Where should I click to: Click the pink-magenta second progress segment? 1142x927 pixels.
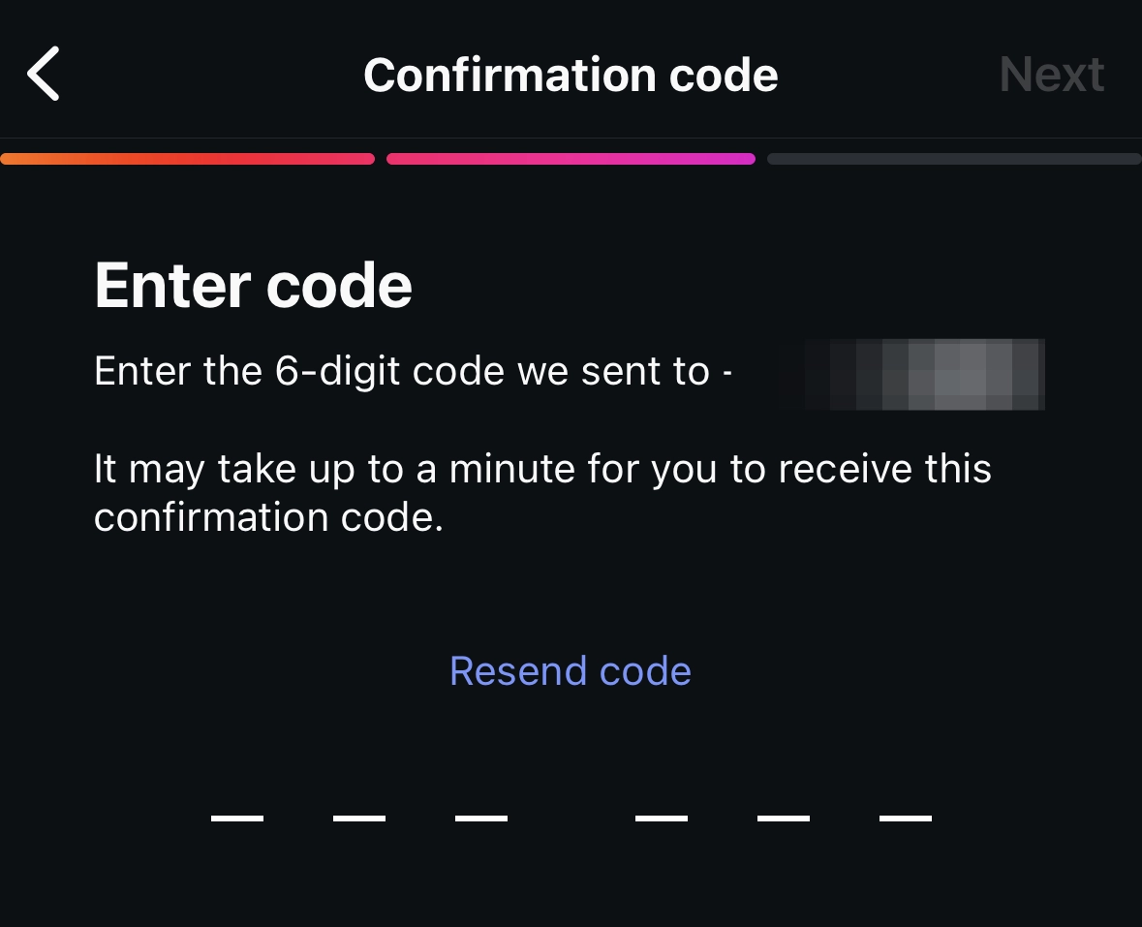point(571,159)
